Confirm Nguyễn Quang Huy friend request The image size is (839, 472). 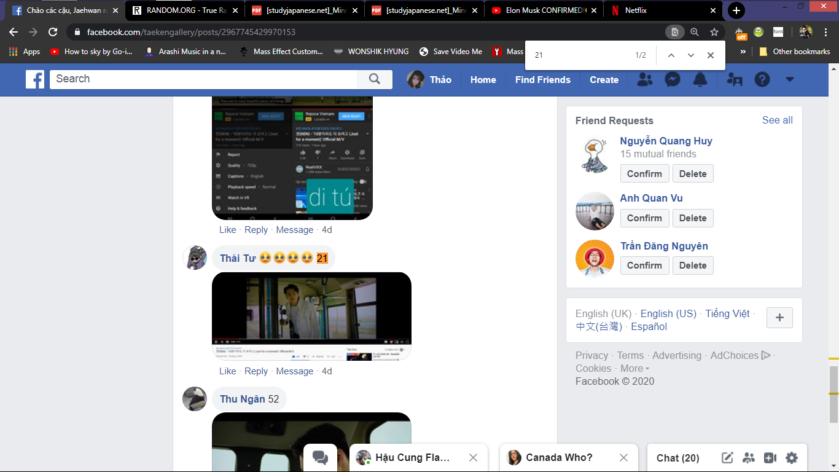[x=644, y=174]
